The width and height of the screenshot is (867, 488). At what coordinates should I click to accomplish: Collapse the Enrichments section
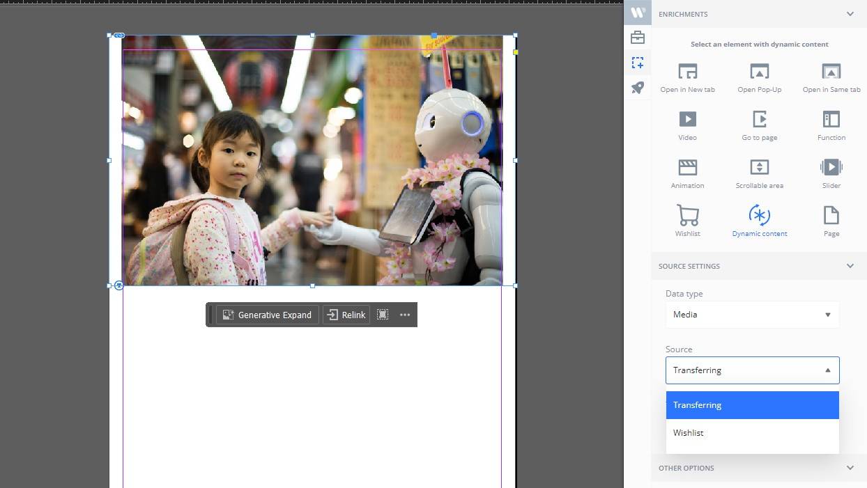tap(850, 14)
